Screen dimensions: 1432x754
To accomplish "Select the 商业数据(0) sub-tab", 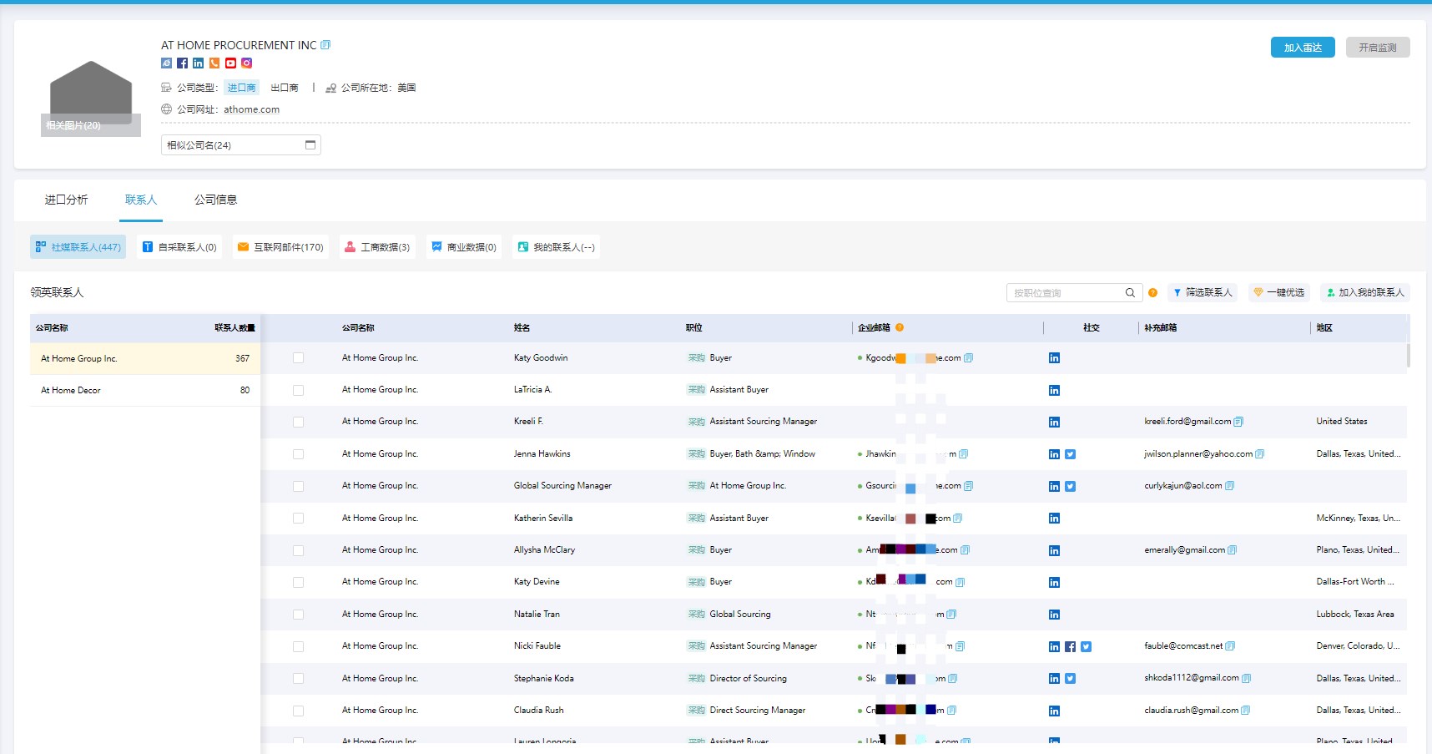I will pos(464,247).
